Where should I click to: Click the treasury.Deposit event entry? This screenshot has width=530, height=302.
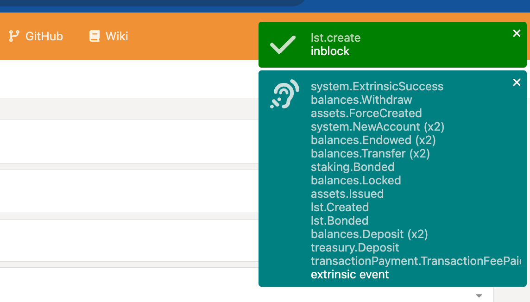(x=355, y=248)
